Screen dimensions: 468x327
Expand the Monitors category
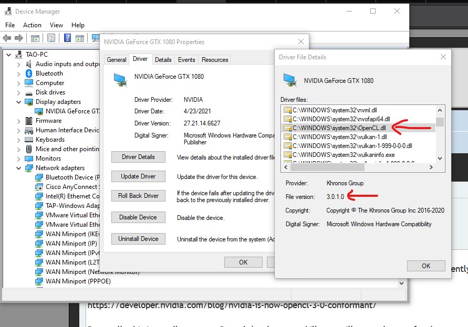19,159
